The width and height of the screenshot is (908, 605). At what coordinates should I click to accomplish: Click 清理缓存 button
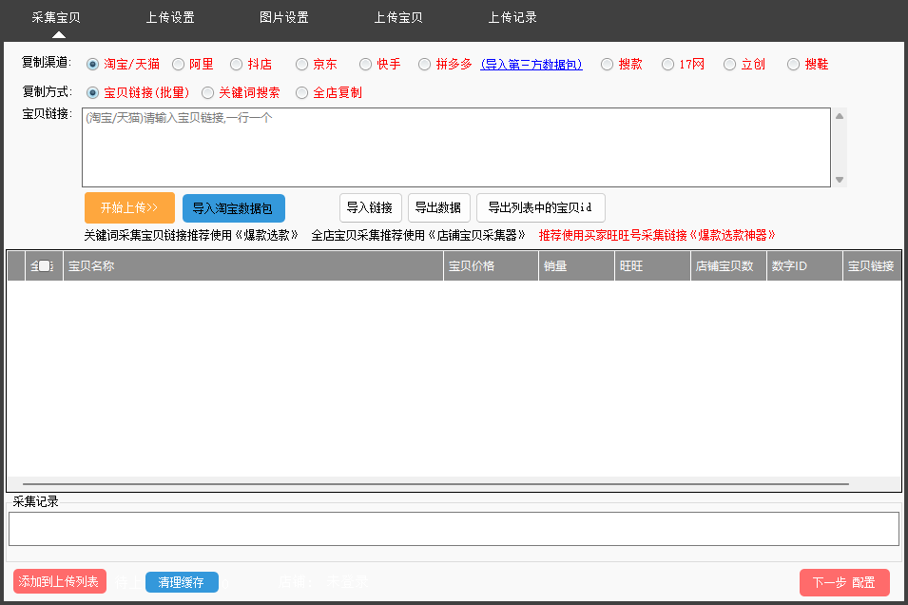point(182,582)
